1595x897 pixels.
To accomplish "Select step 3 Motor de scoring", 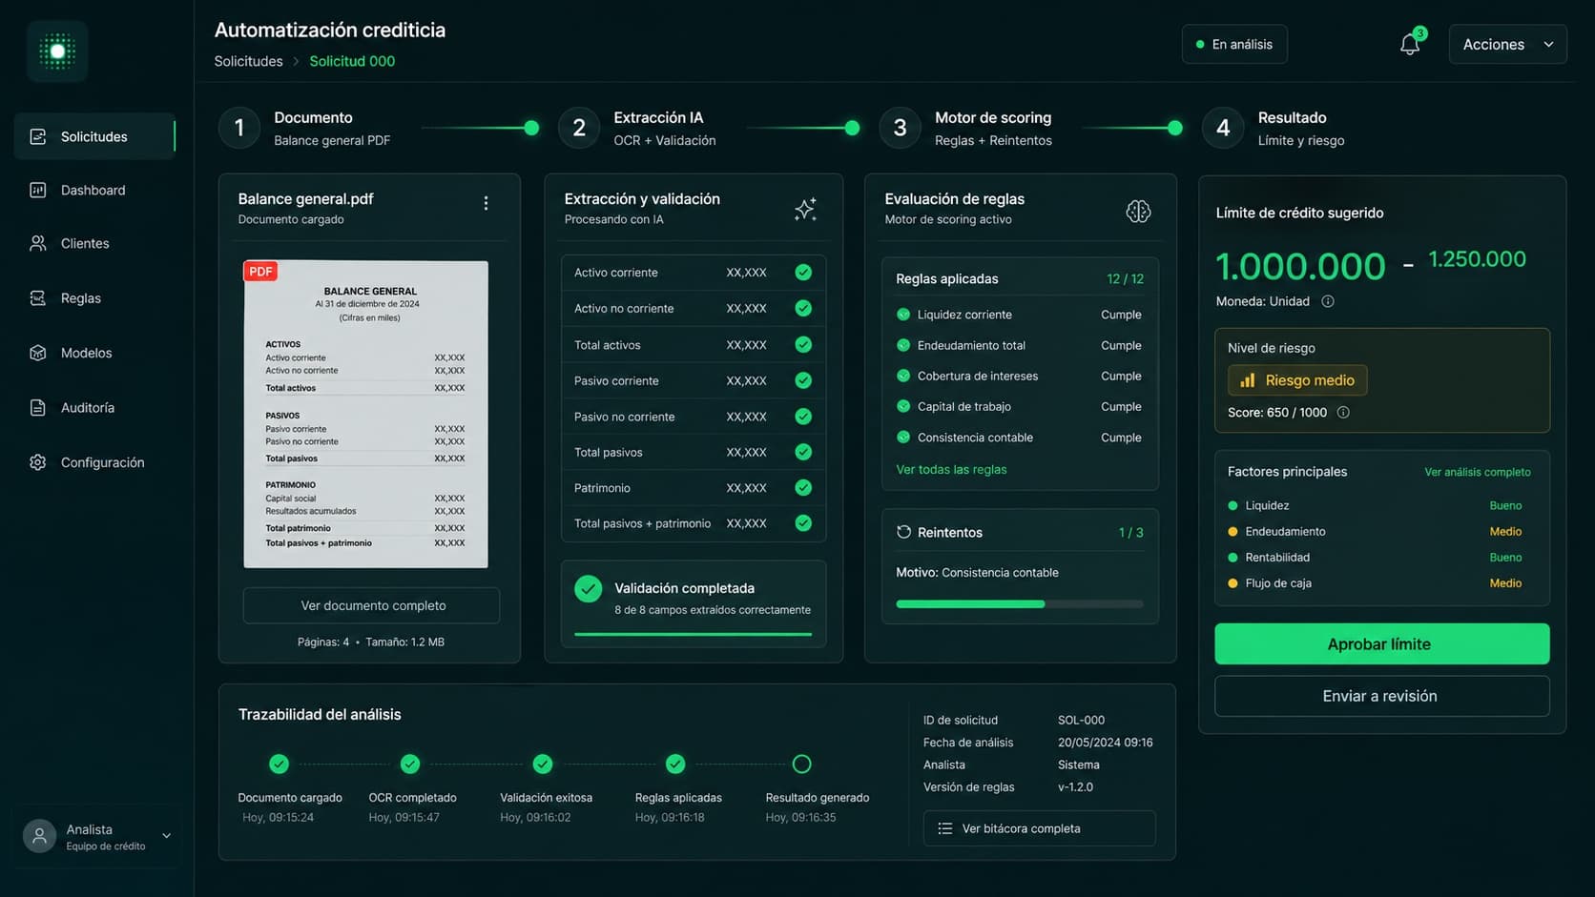I will point(965,128).
